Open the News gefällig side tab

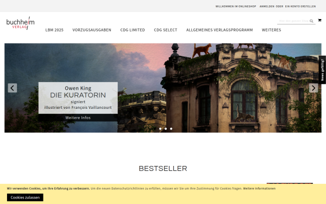coord(322,70)
